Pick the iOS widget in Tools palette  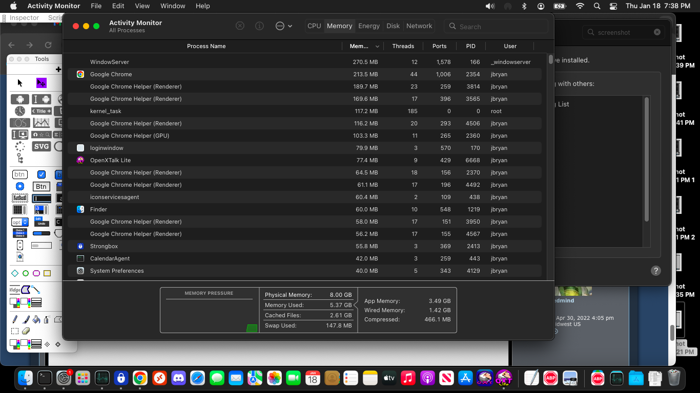[20, 123]
